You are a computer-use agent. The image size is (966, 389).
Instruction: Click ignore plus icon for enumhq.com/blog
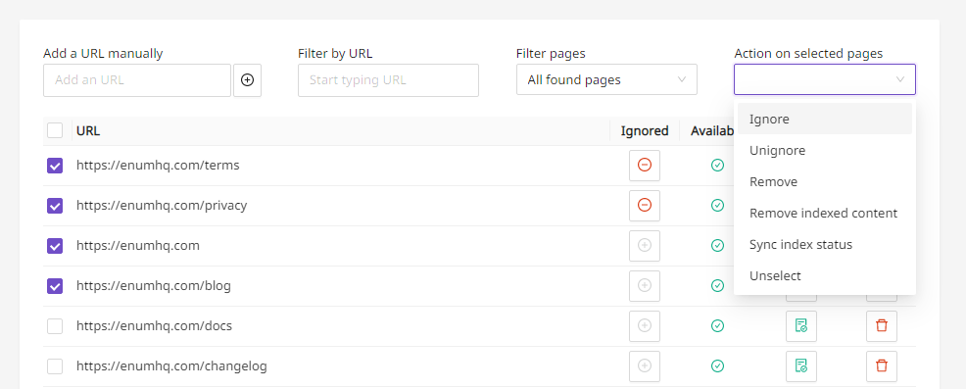[x=645, y=285]
